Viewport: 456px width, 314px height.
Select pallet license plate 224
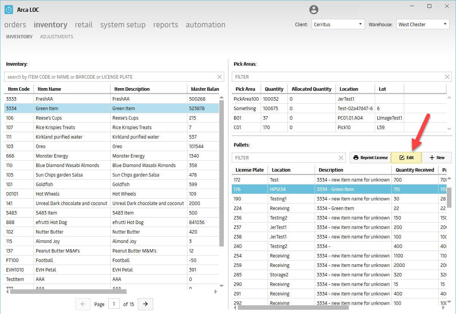339,208
